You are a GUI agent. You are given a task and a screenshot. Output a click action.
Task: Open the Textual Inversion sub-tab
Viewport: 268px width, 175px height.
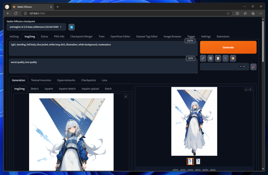tap(41, 80)
